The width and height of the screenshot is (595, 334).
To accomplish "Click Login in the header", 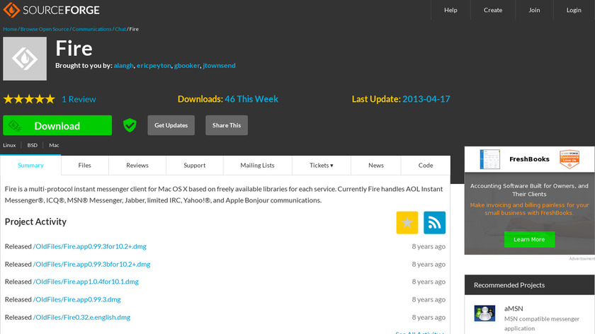I will 574,10.
